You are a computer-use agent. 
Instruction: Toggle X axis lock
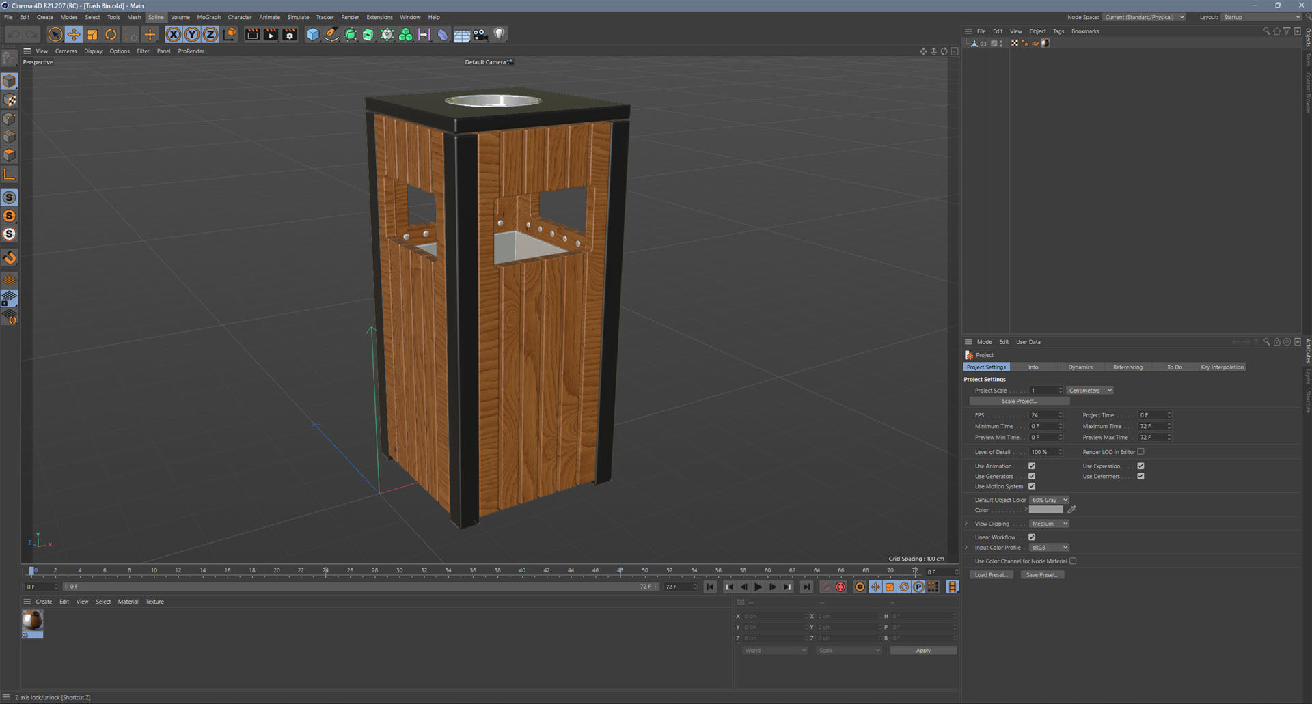pyautogui.click(x=174, y=34)
